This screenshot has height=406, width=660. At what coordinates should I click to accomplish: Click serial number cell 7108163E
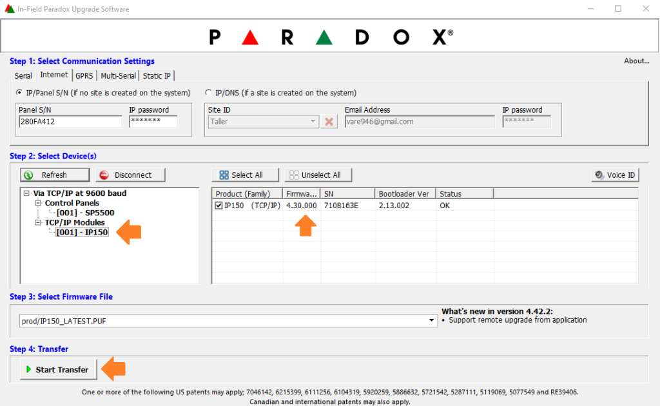(342, 206)
